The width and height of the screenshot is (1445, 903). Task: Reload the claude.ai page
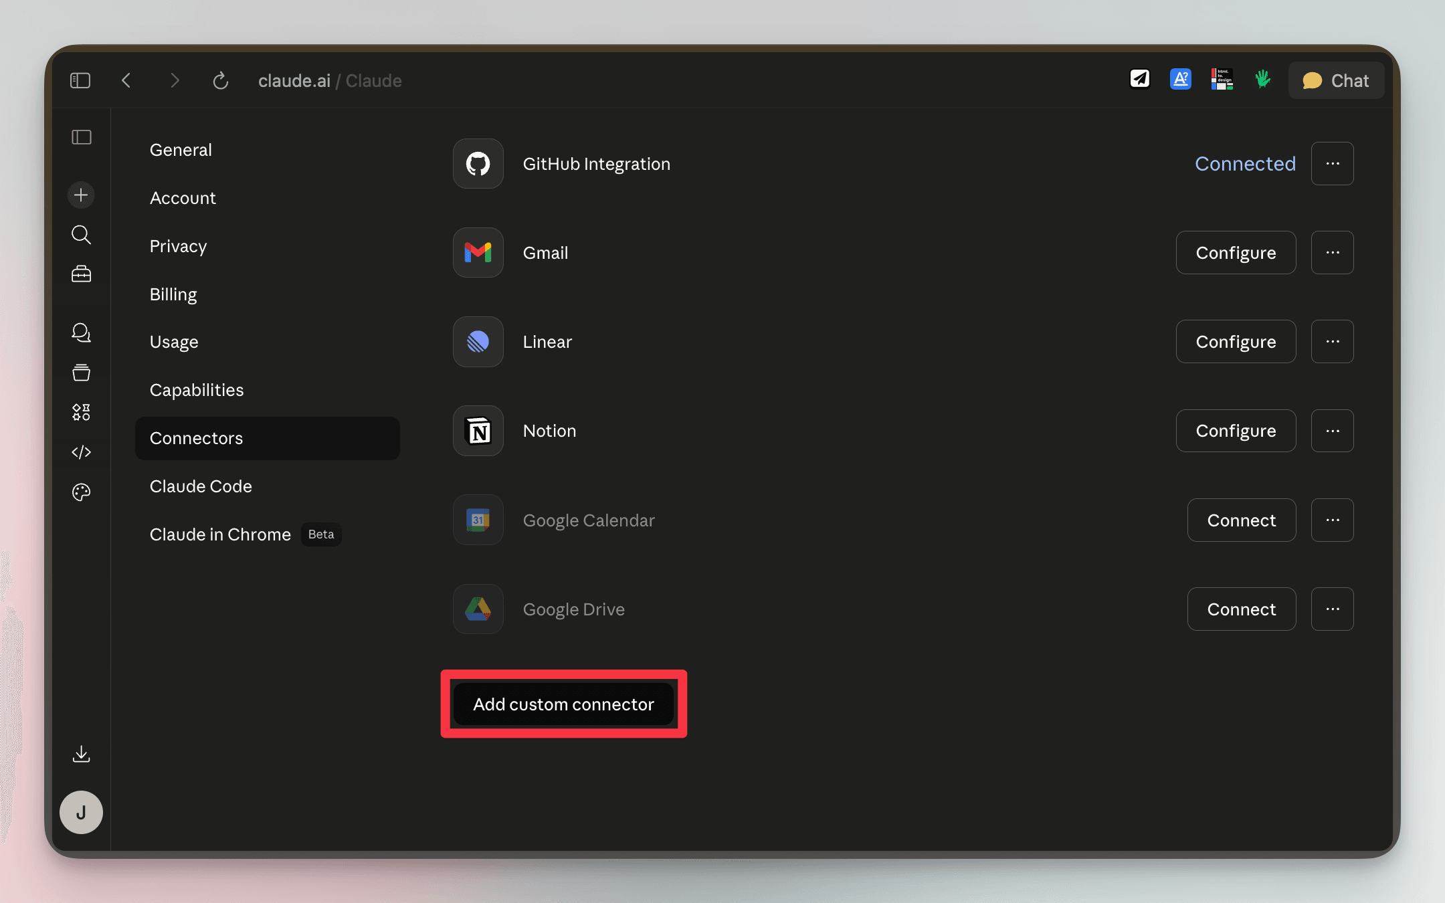tap(221, 80)
